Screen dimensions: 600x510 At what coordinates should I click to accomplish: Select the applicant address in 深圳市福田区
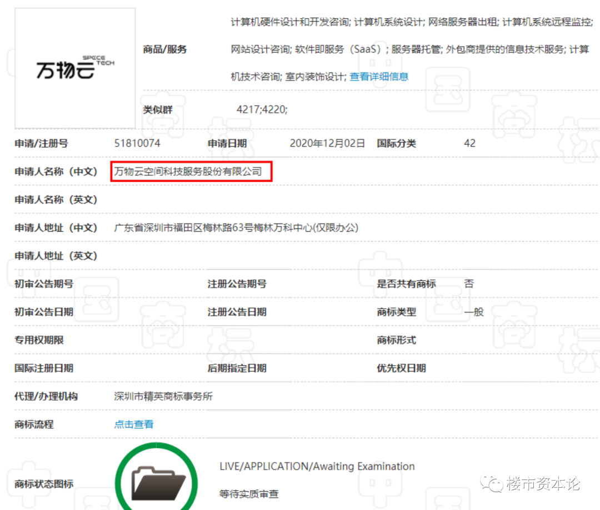tap(236, 228)
